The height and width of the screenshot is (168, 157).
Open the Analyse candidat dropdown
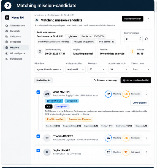click(x=75, y=69)
